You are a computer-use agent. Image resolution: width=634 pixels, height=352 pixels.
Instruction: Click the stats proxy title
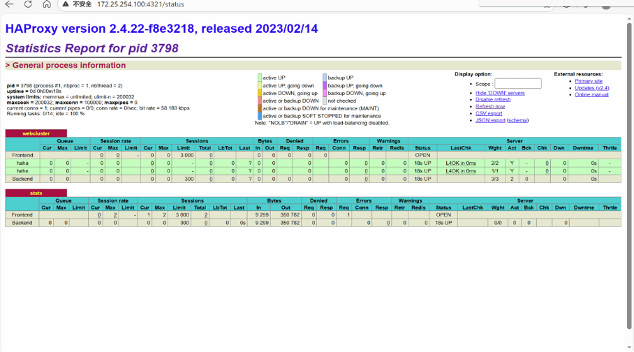point(36,193)
